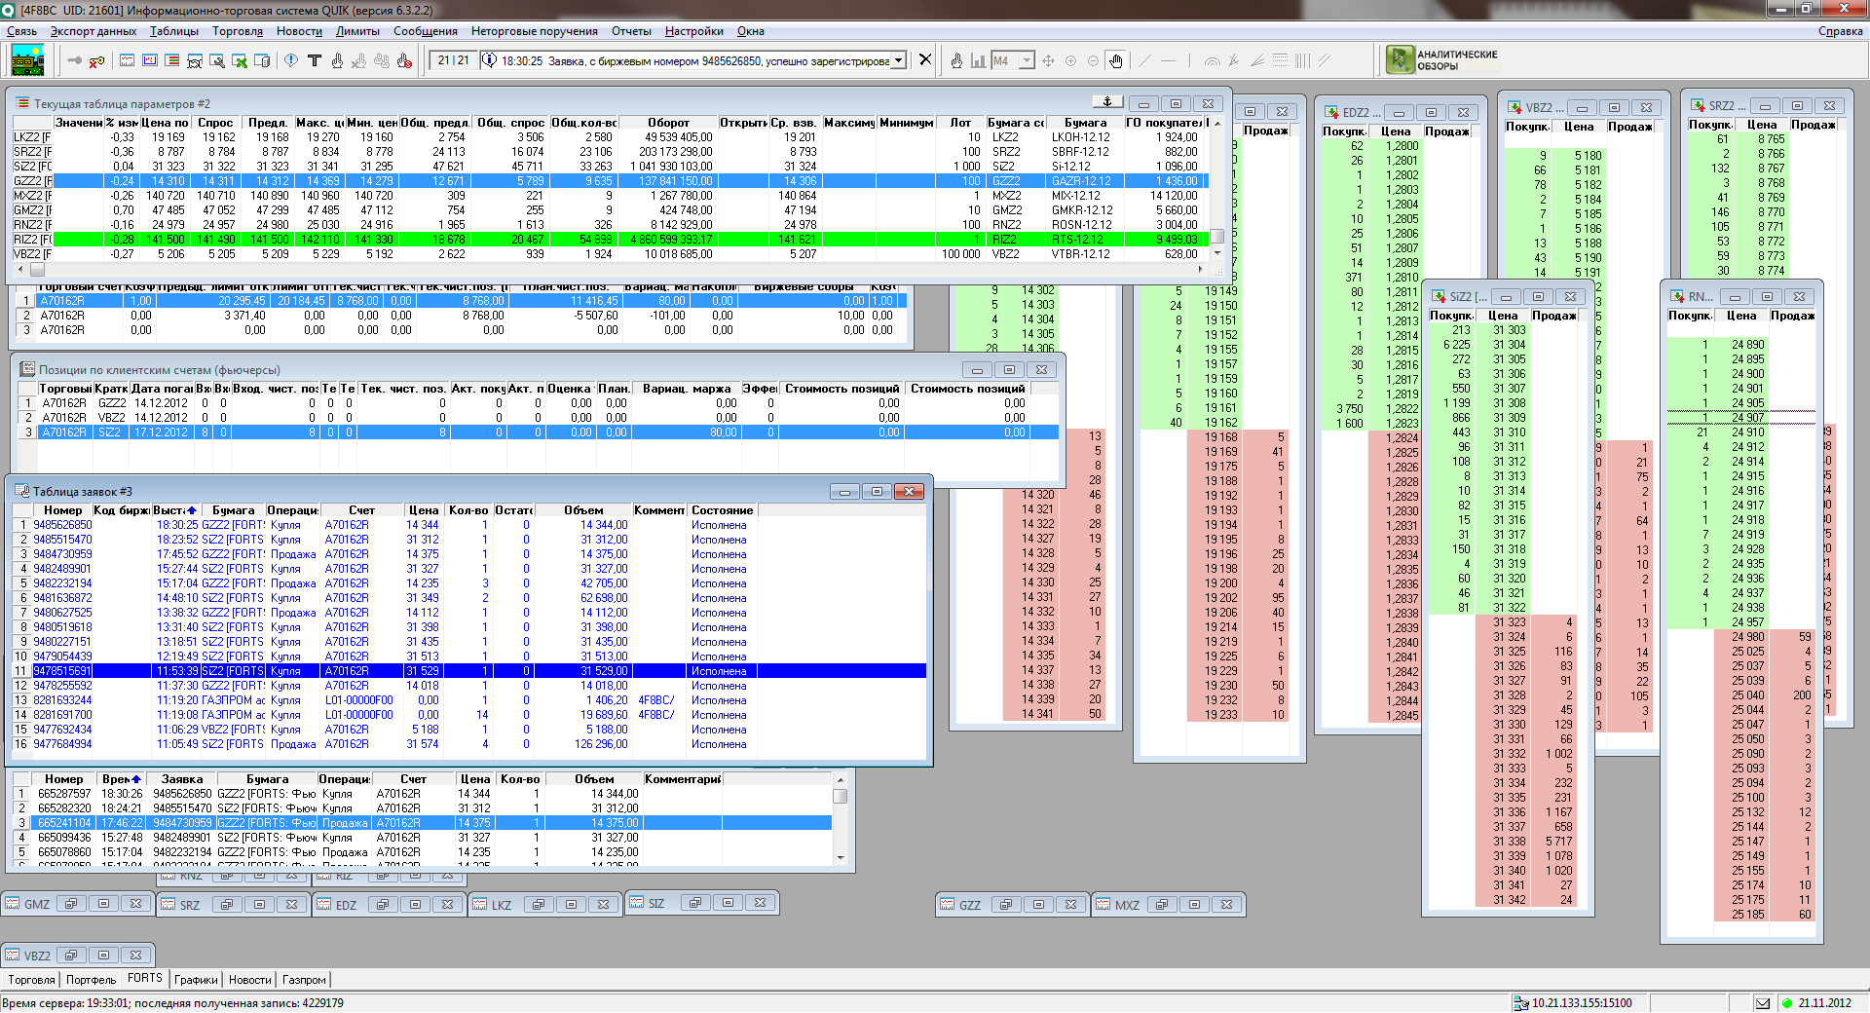This screenshot has width=1870, height=1013.
Task: Toggle the pan hand chart tool
Action: [x=1115, y=60]
